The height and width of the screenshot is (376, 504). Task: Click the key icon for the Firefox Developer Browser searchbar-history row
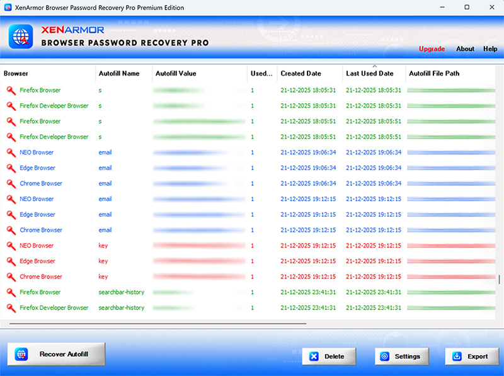(11, 308)
